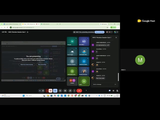Focus the Send a message field

coord(103,84)
